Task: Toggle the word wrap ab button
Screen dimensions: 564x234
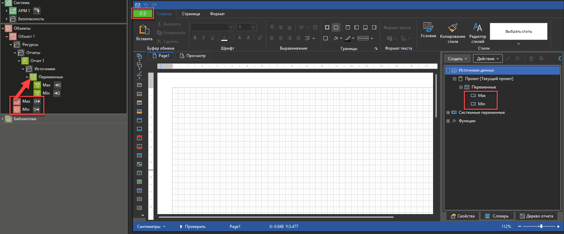Action: pyautogui.click(x=315, y=27)
